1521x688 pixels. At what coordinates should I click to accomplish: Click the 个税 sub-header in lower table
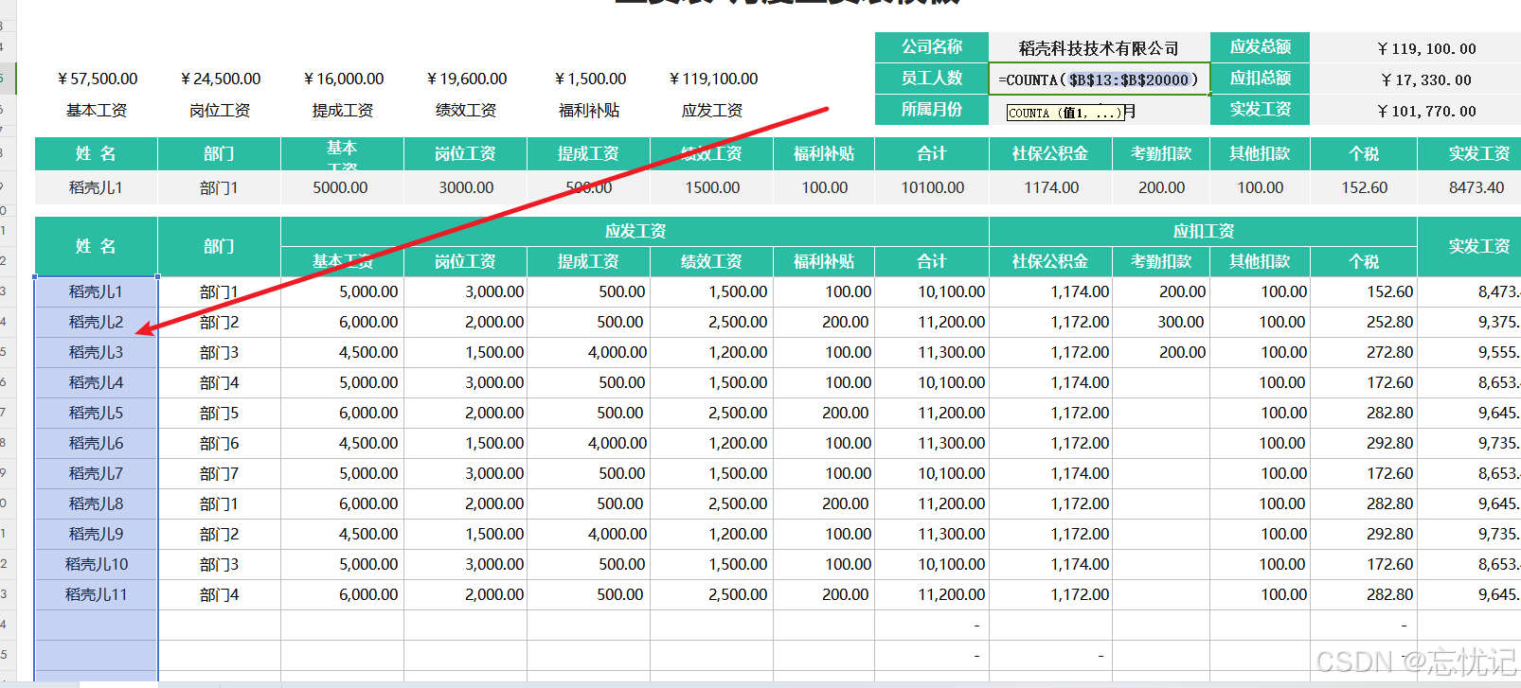(1364, 261)
